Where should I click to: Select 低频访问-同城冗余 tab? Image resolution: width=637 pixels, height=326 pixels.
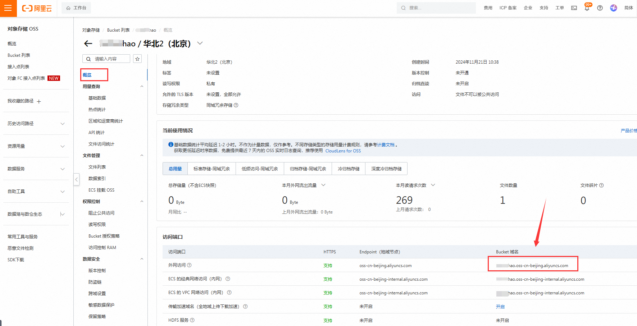tap(260, 169)
